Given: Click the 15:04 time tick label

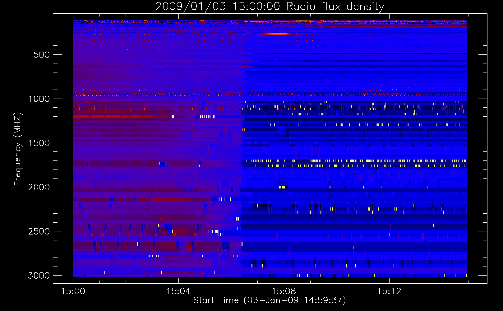Looking at the screenshot, I should [178, 291].
